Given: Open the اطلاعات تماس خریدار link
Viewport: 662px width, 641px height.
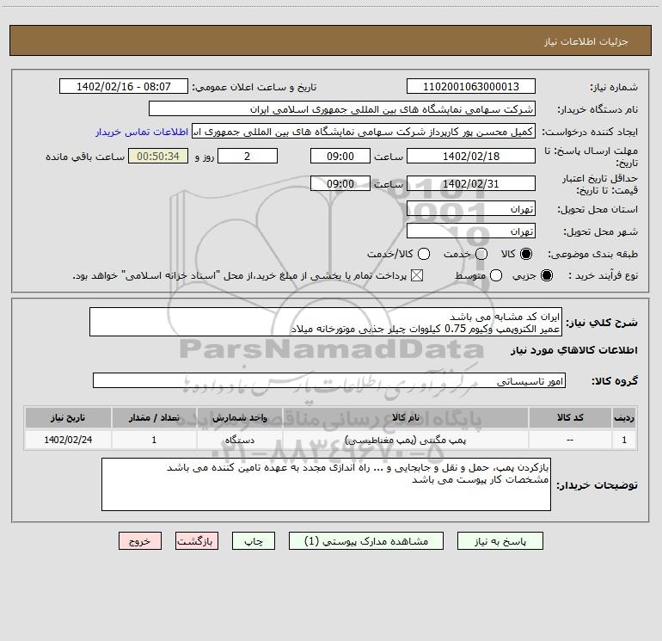Looking at the screenshot, I should click(x=142, y=132).
